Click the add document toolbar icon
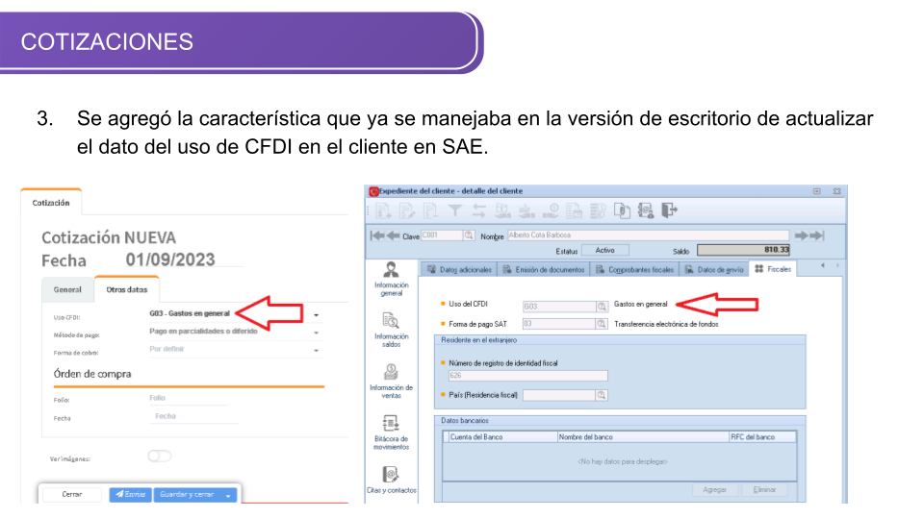The height and width of the screenshot is (519, 924). click(x=383, y=210)
